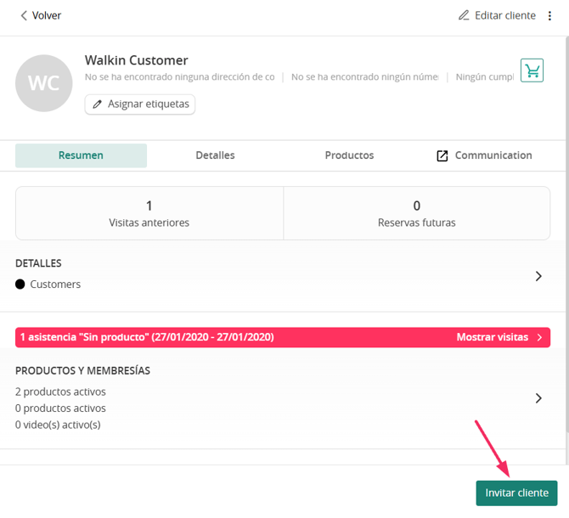This screenshot has width=569, height=518.
Task: Open the Reservas futuras counter
Action: coord(416,213)
